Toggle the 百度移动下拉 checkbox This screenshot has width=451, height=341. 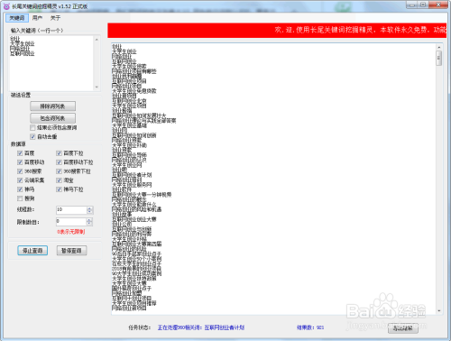(x=59, y=162)
